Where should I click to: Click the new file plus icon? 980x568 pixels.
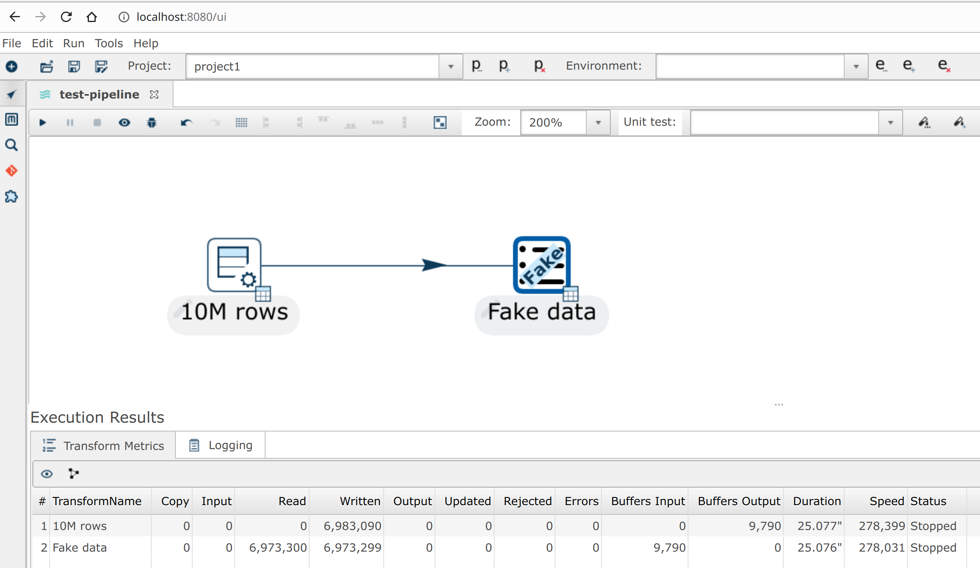(12, 66)
